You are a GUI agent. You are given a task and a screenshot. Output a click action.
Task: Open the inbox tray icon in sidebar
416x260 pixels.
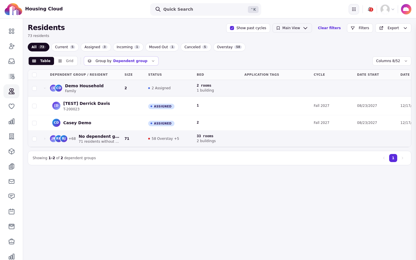pos(12,61)
